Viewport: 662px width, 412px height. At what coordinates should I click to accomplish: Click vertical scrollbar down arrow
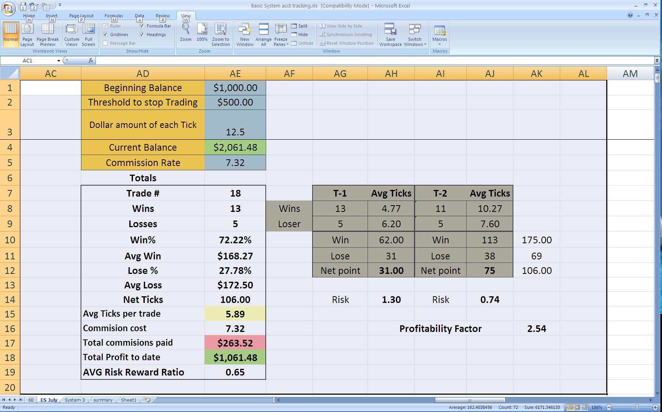(x=657, y=394)
